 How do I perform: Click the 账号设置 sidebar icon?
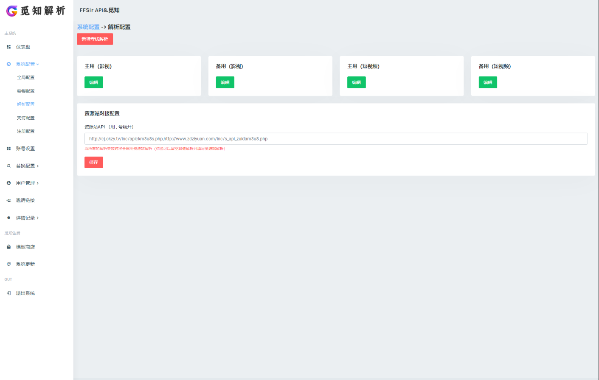(x=8, y=149)
